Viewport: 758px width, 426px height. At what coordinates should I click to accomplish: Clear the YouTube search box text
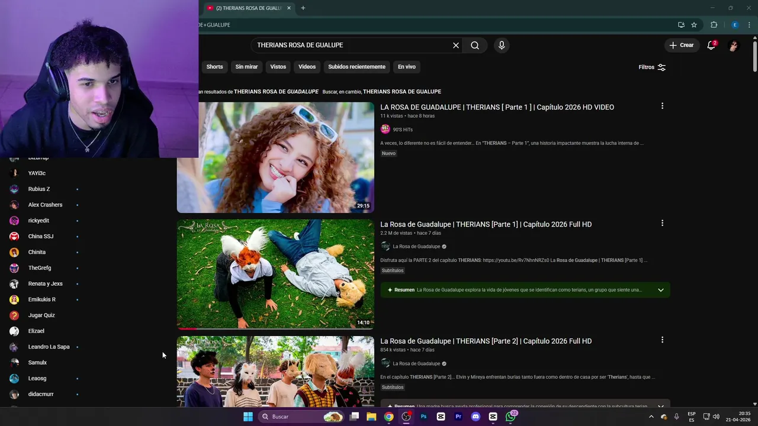point(456,45)
